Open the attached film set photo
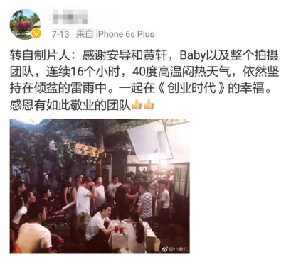This screenshot has width=291, height=257. click(x=100, y=186)
